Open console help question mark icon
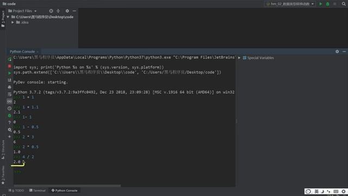This screenshot has width=348, height=196. coord(10,122)
